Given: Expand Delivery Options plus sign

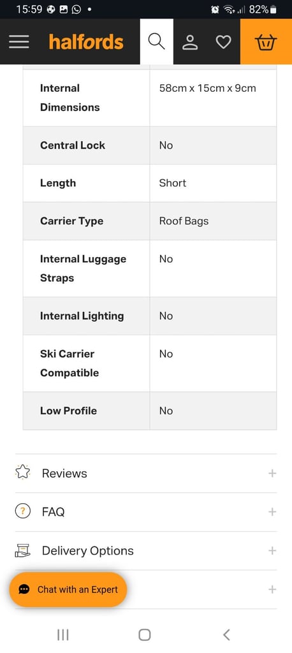Looking at the screenshot, I should click(x=272, y=550).
